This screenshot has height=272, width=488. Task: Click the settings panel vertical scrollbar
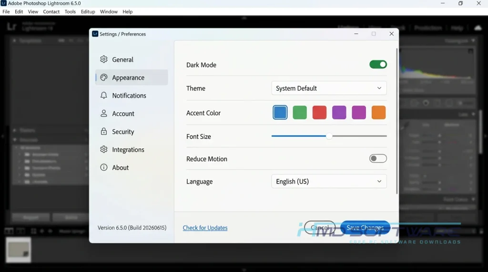coord(397,121)
